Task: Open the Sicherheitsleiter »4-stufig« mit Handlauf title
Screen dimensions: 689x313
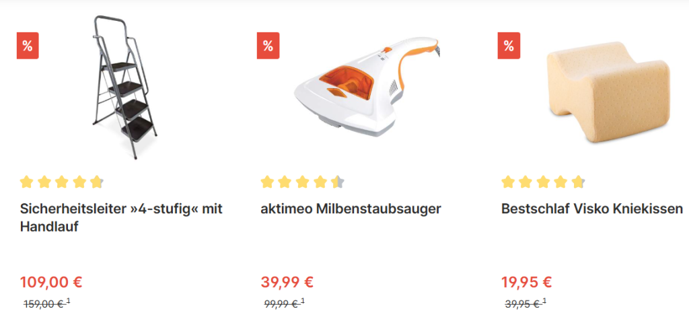Action: [121, 218]
